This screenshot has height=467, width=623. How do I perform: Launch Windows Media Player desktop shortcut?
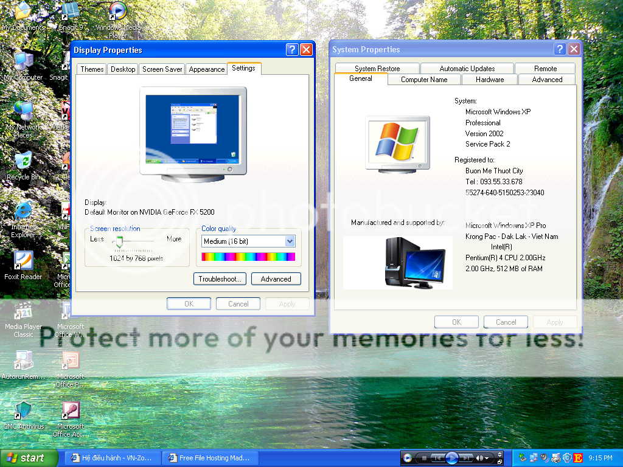(x=118, y=20)
